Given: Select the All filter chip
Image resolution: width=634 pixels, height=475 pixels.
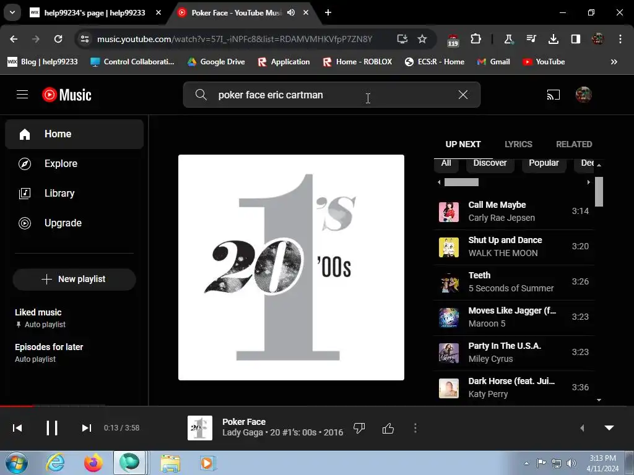Looking at the screenshot, I should pos(446,163).
